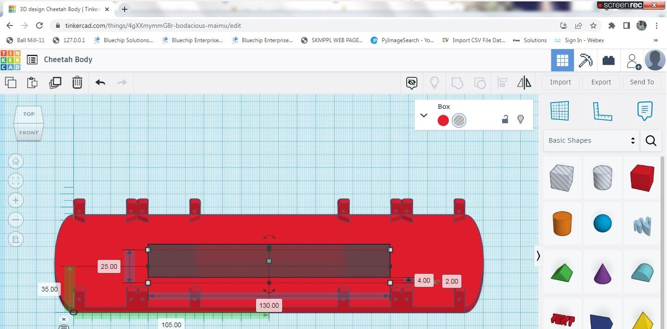Switch to 3D design grid view
Viewport: 667px width, 329px height.
(562, 60)
